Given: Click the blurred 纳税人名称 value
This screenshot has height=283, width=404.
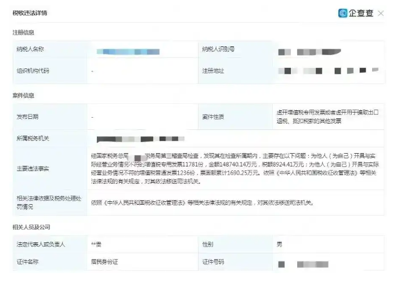Looking at the screenshot, I should (128, 52).
